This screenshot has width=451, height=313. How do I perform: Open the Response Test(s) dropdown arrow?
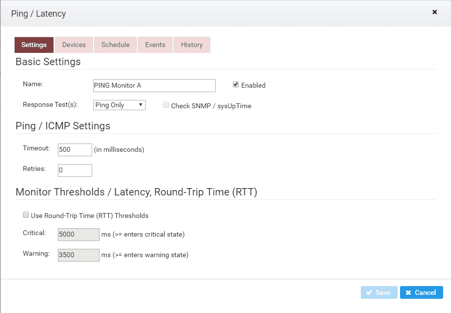click(141, 105)
